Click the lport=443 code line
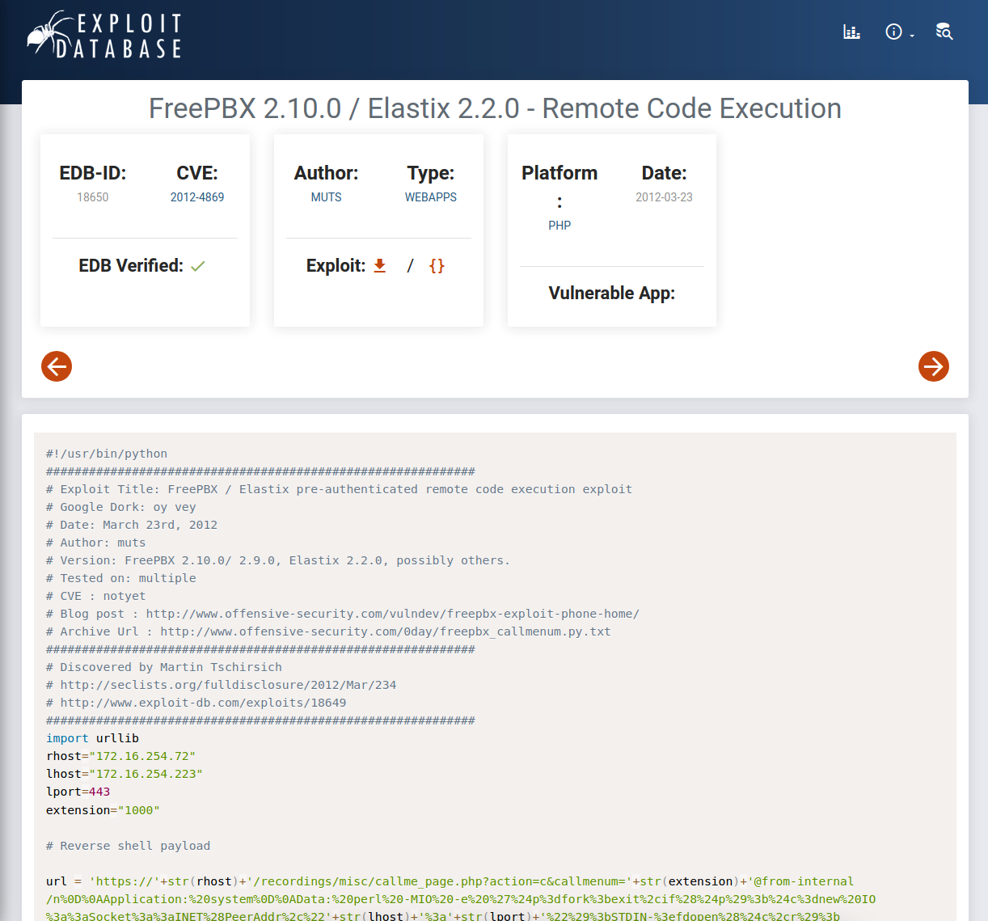Image resolution: width=988 pixels, height=921 pixels. coord(78,792)
